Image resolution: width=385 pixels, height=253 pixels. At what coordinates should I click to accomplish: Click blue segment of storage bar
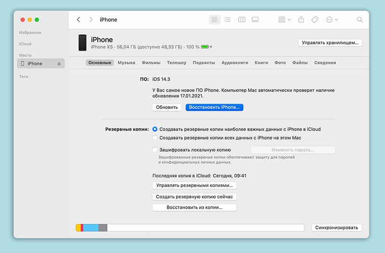(91, 227)
